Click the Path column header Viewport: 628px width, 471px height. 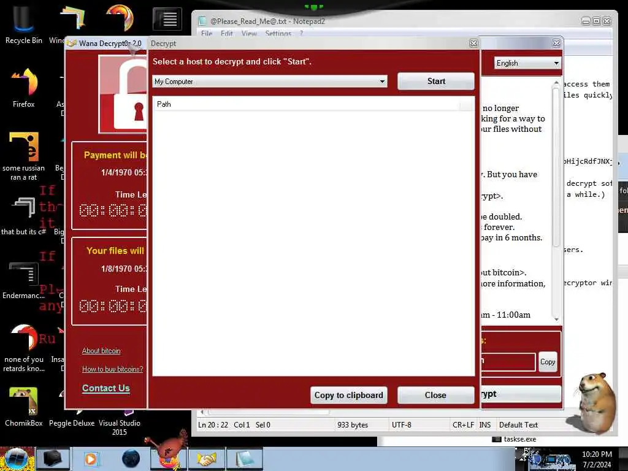(307, 104)
